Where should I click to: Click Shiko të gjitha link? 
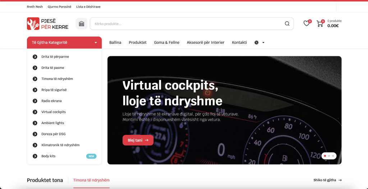(327, 180)
